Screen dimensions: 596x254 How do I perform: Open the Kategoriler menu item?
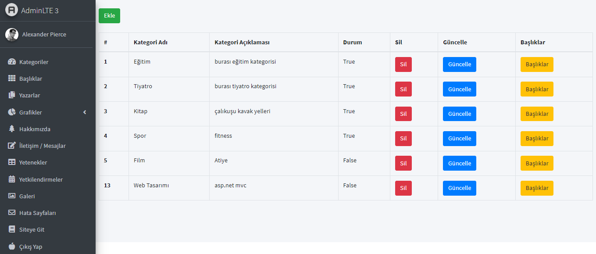tap(48, 62)
